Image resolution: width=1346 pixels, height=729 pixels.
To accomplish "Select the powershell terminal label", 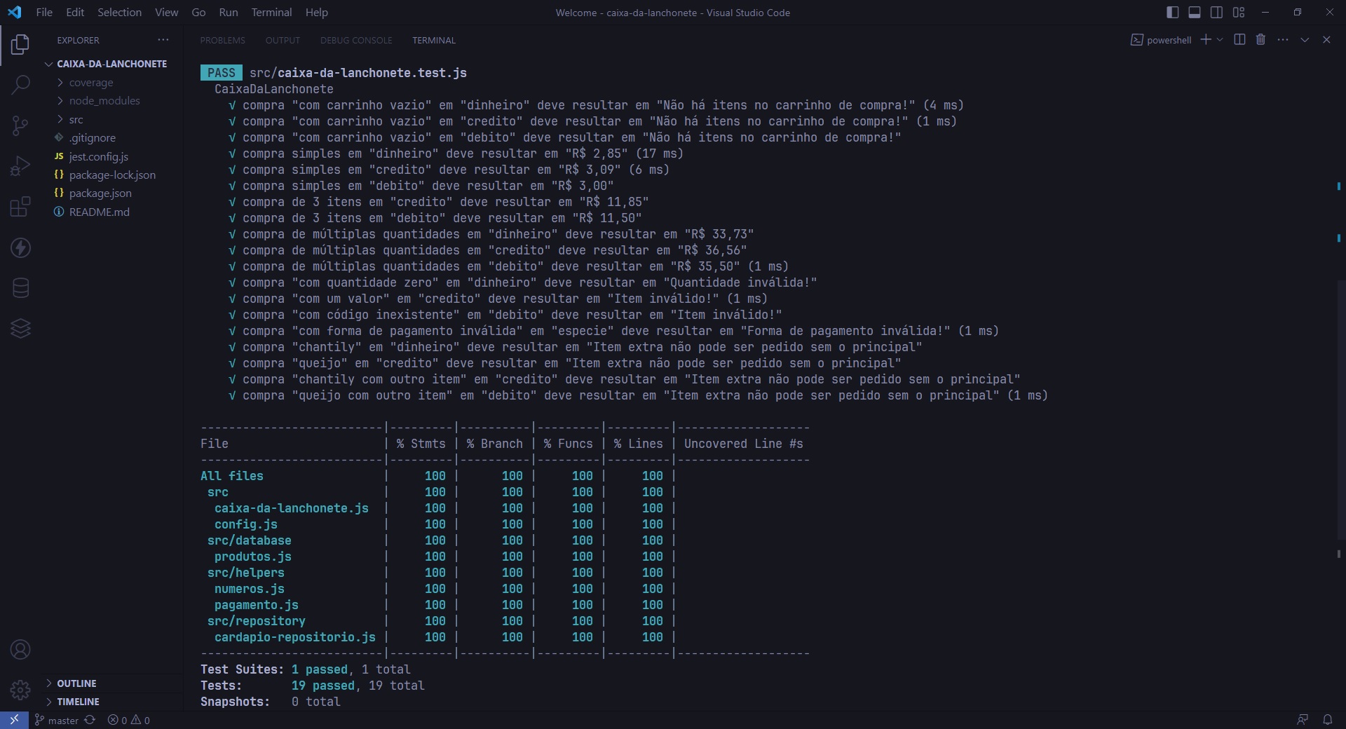I will point(1161,40).
